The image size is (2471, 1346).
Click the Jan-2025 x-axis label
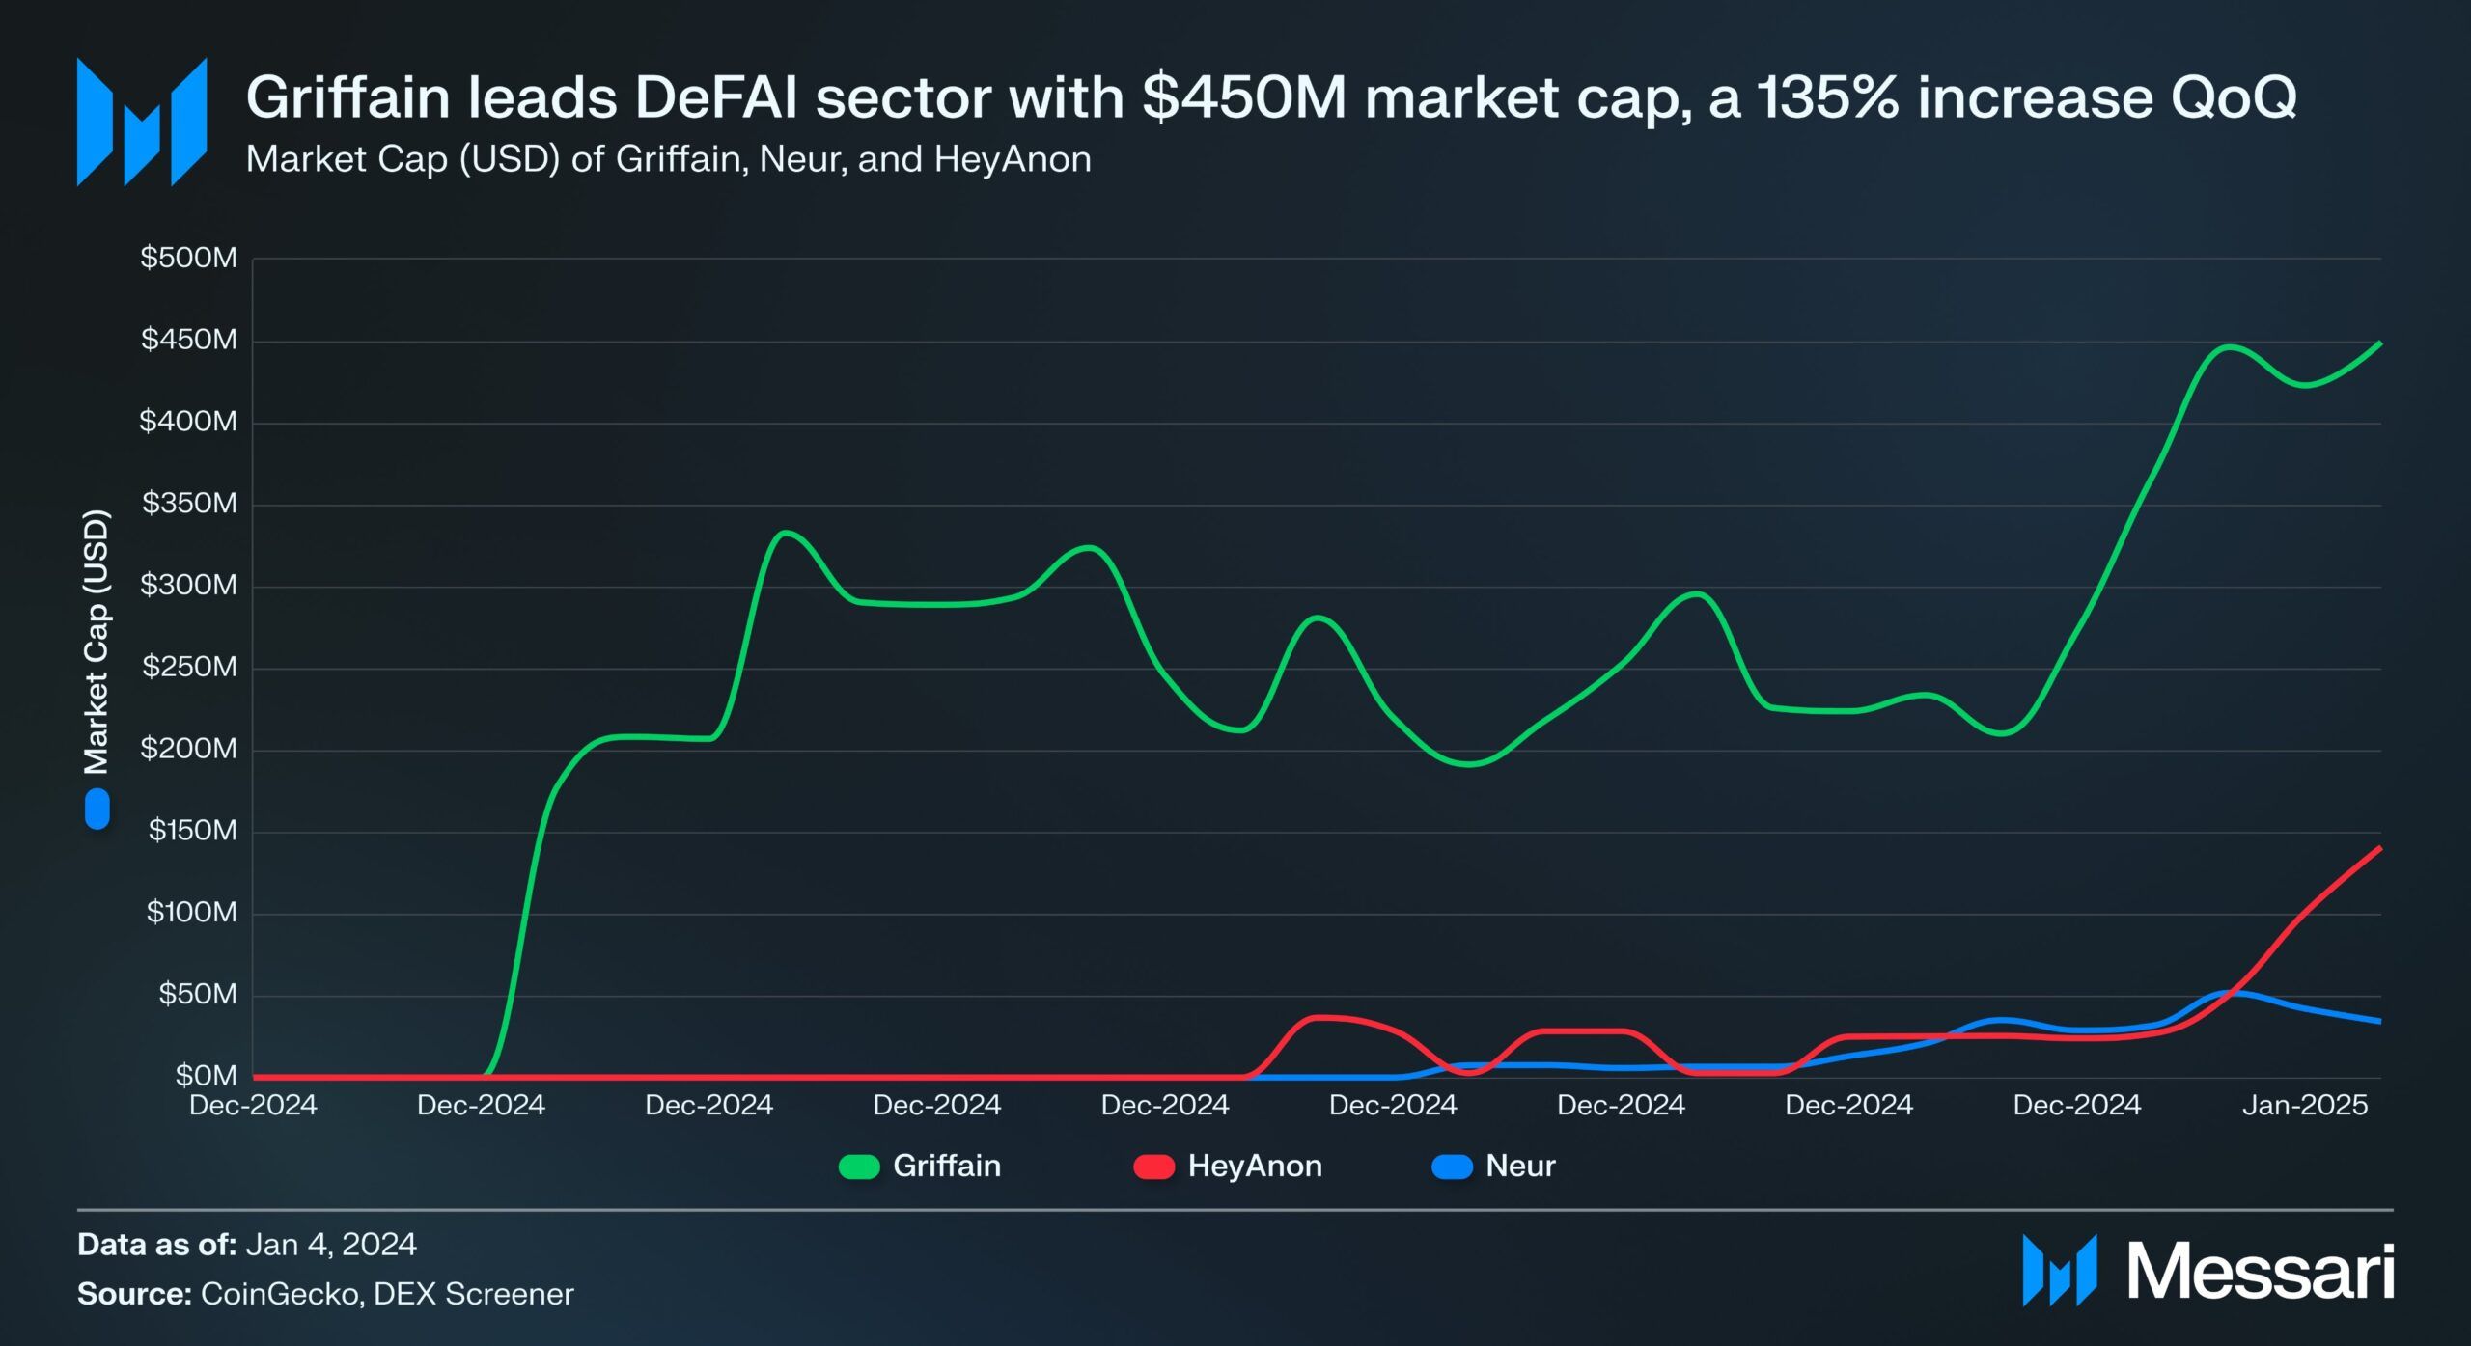2304,1105
